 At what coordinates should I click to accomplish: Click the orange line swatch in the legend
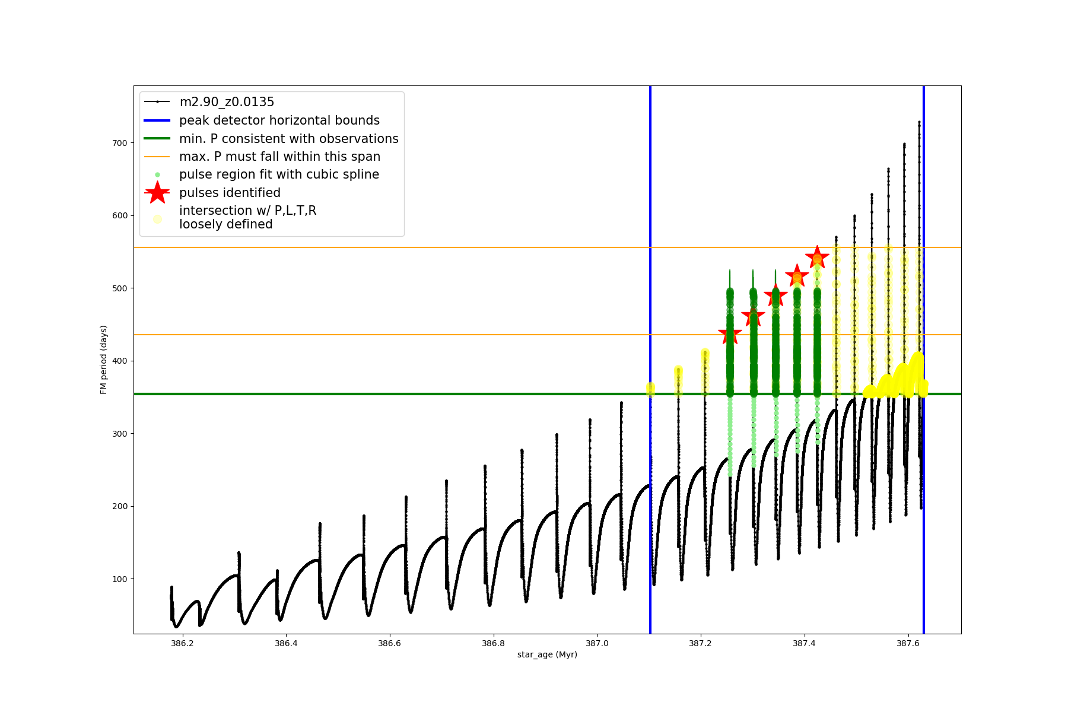point(157,157)
